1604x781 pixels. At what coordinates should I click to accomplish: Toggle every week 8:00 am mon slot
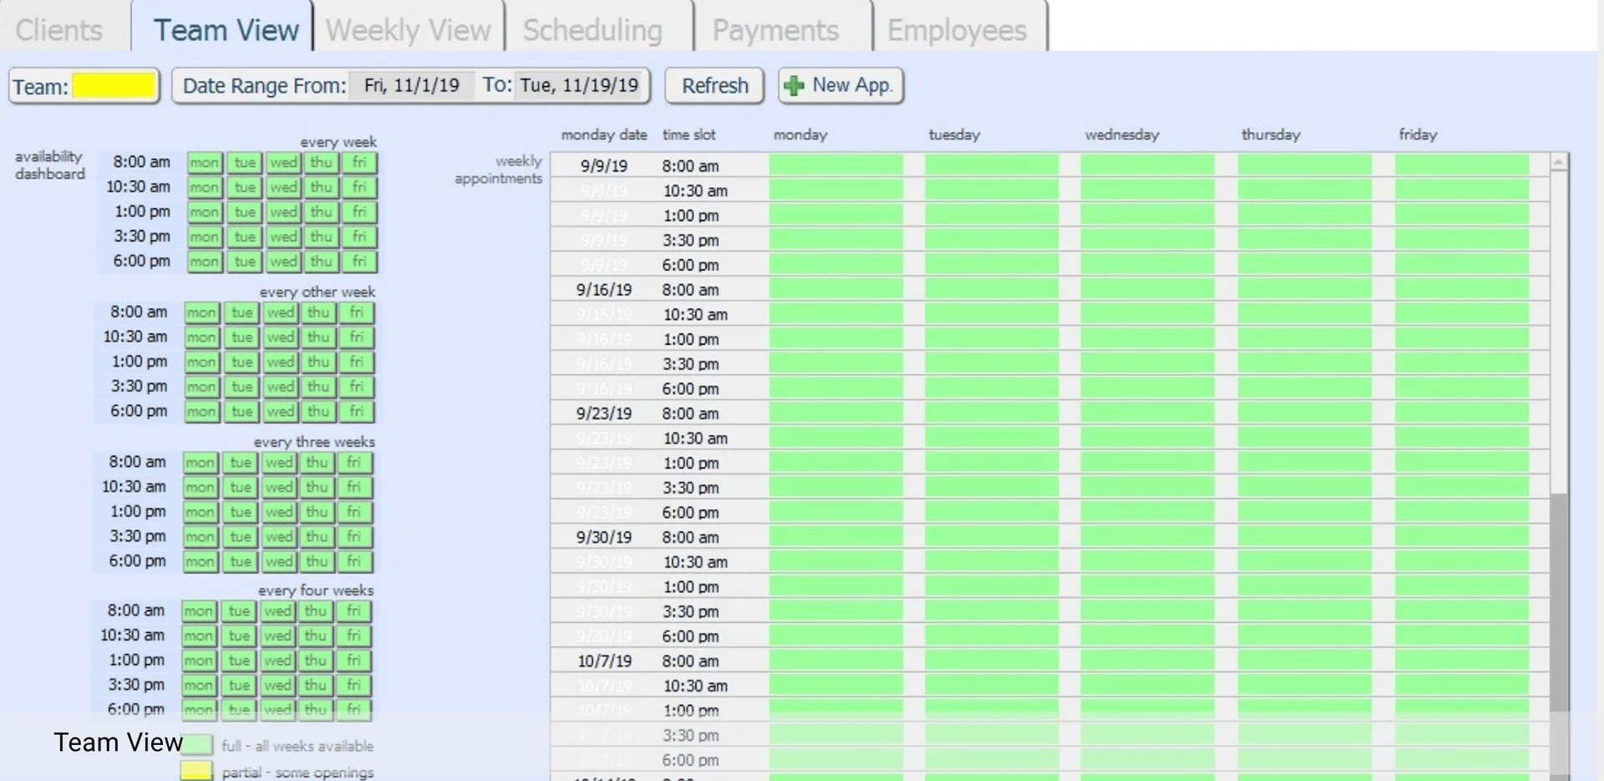[204, 162]
